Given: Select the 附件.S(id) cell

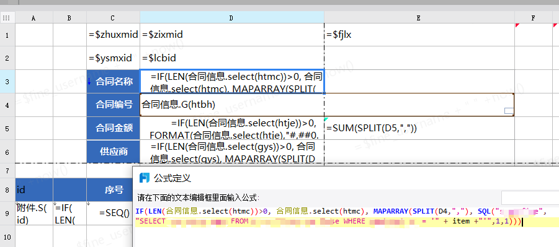Looking at the screenshot, I should pyautogui.click(x=34, y=213).
